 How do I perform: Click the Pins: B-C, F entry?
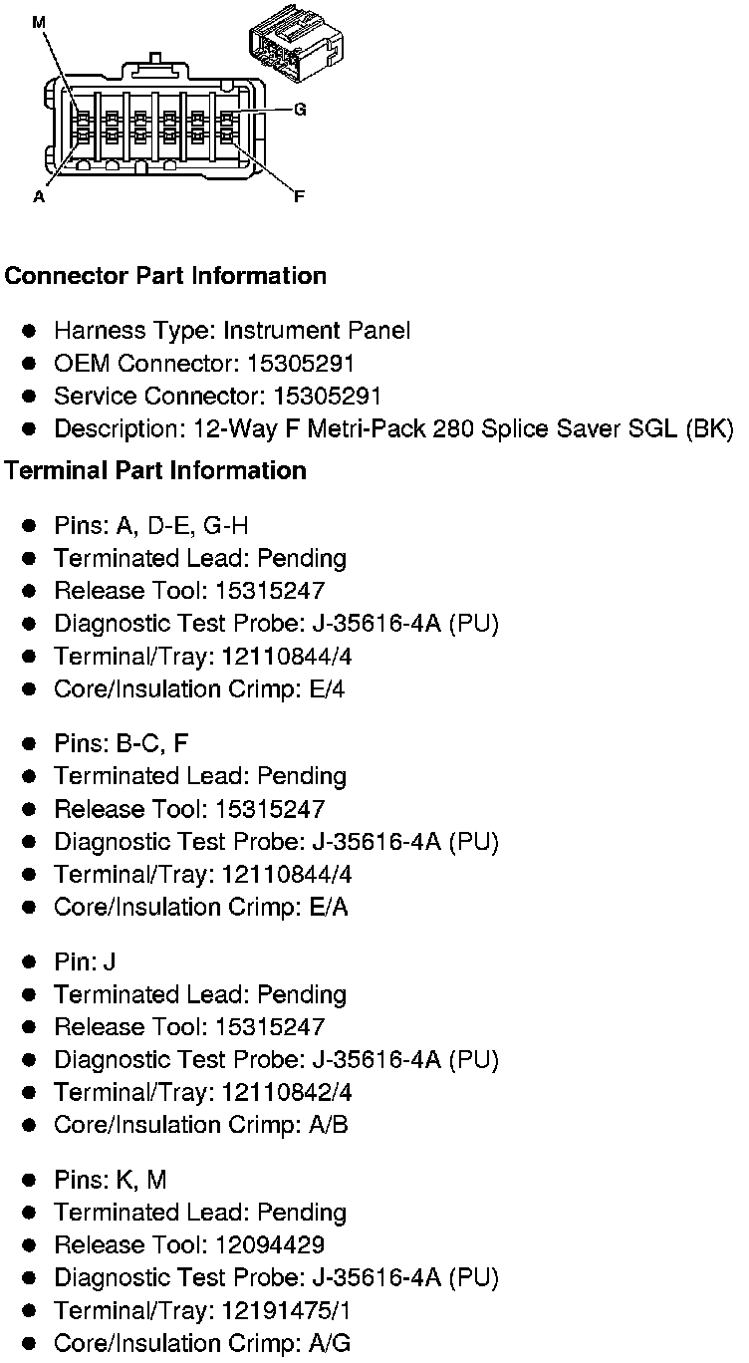coord(121,743)
